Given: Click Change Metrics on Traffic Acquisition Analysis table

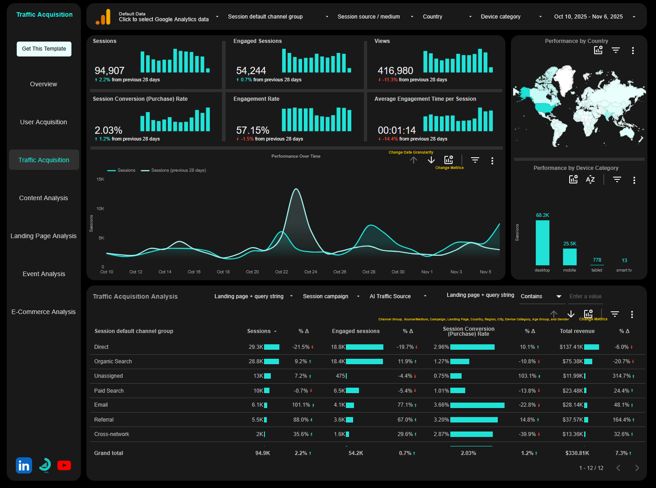Looking at the screenshot, I should (x=588, y=313).
